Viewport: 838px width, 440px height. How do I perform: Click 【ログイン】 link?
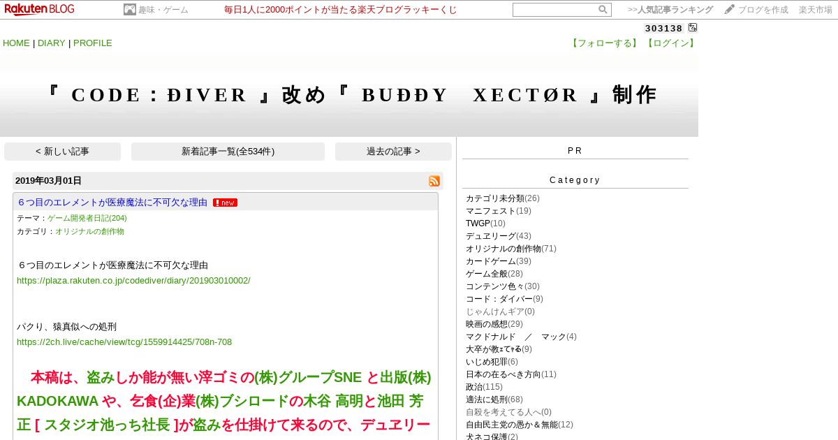tap(671, 43)
